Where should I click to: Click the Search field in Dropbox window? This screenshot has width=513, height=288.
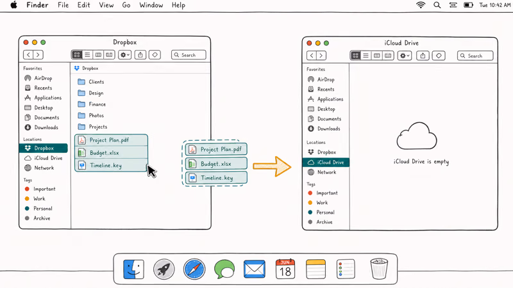tap(189, 55)
